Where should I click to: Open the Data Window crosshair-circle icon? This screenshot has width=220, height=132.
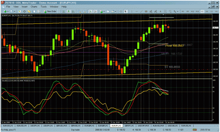click(x=24, y=12)
